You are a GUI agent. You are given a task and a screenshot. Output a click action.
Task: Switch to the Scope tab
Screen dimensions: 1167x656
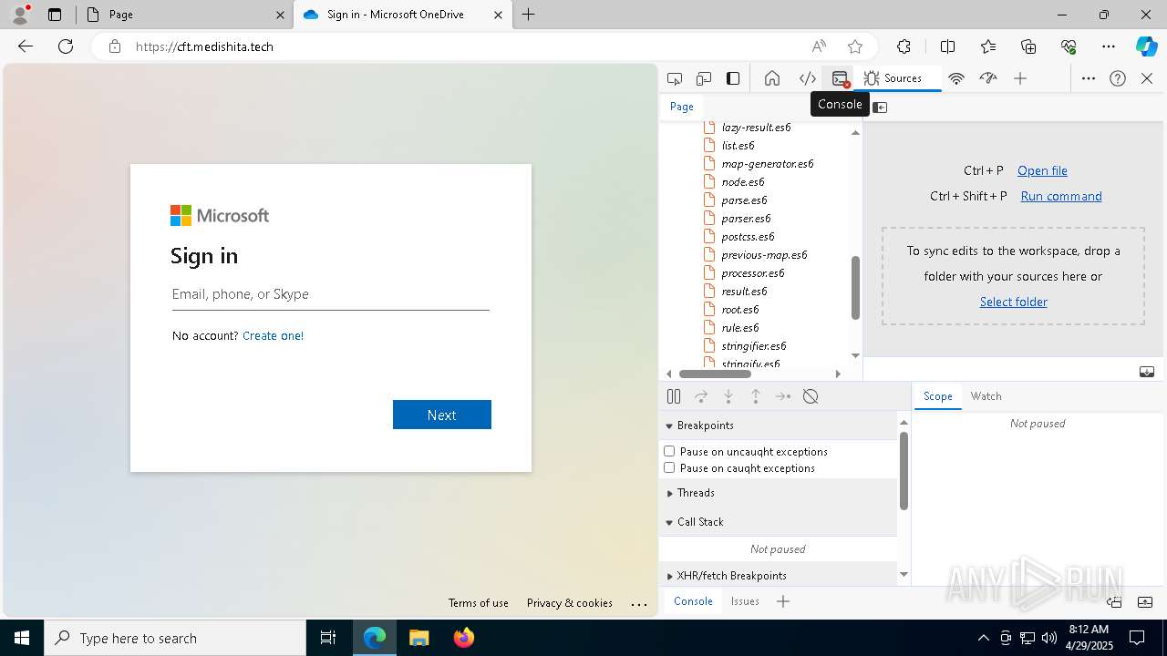point(937,396)
